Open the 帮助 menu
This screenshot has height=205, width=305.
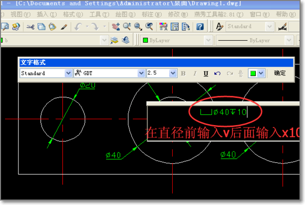pos(286,14)
